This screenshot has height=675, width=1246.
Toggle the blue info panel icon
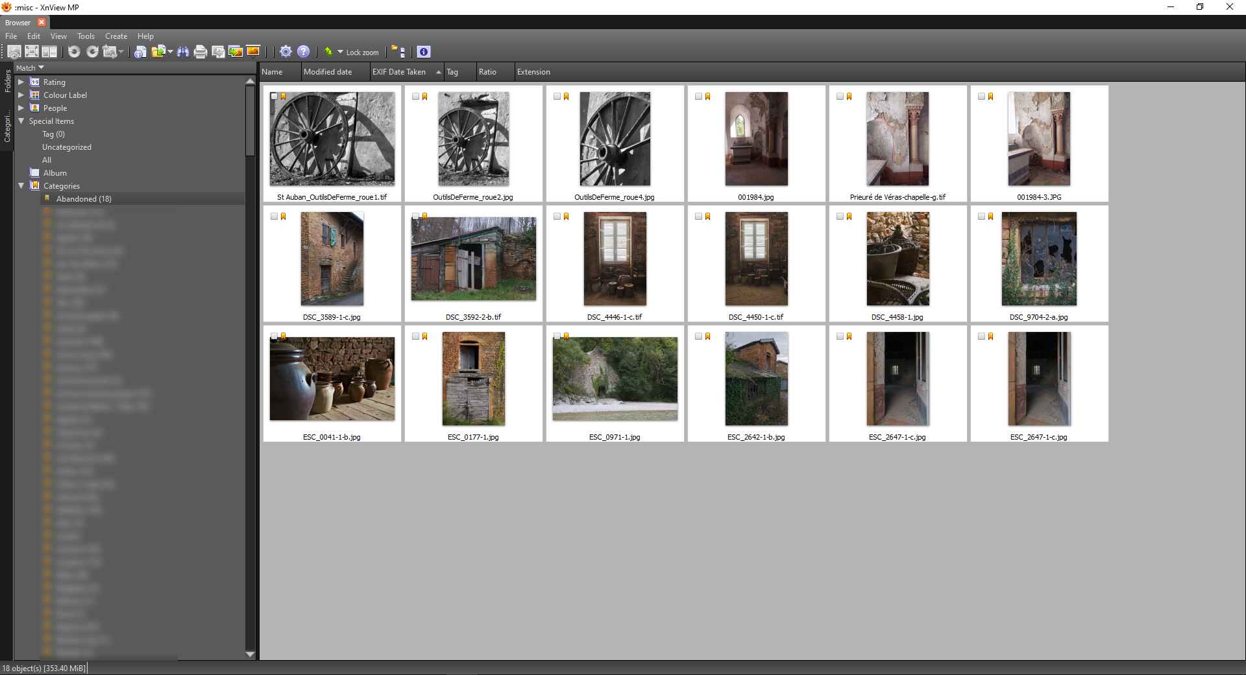point(423,52)
